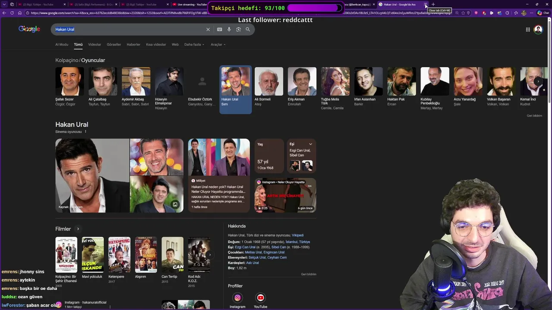This screenshot has width=552, height=310.
Task: Play the Instagram Neler Oluyor Hayatta video
Action: [x=285, y=195]
